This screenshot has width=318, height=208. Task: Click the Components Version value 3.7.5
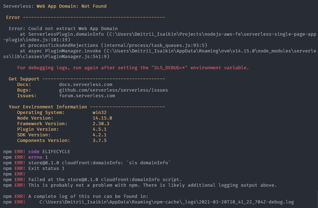(x=99, y=141)
